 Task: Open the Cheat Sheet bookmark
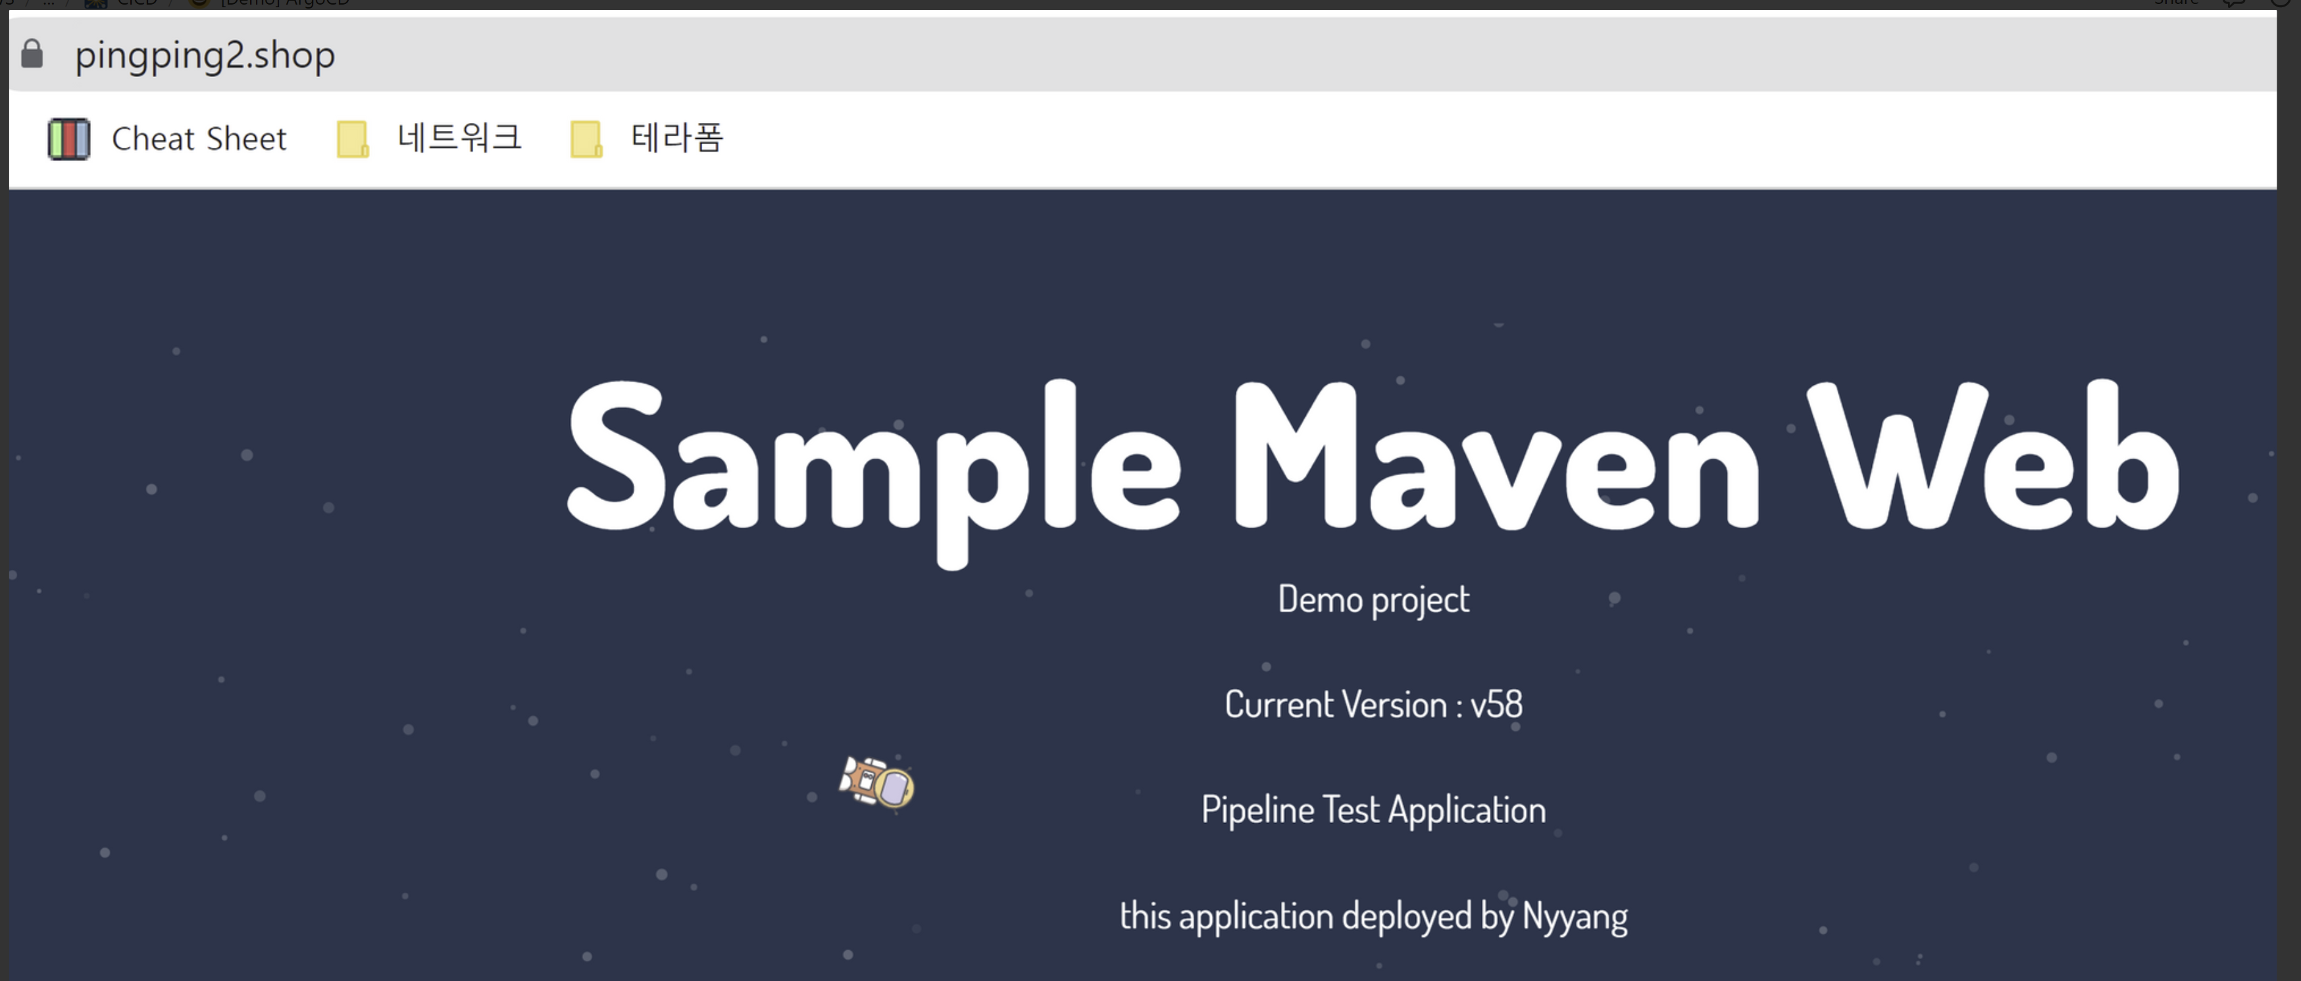198,139
